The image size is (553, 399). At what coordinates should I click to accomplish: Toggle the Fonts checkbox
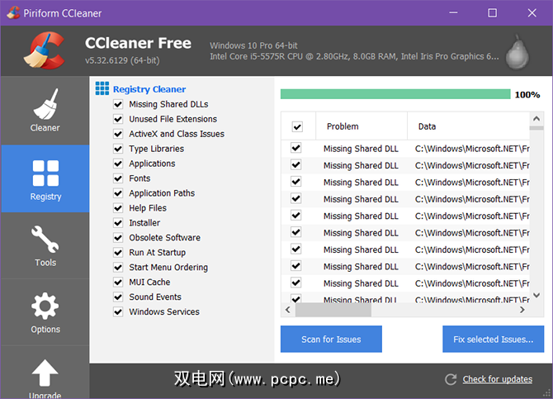click(118, 178)
